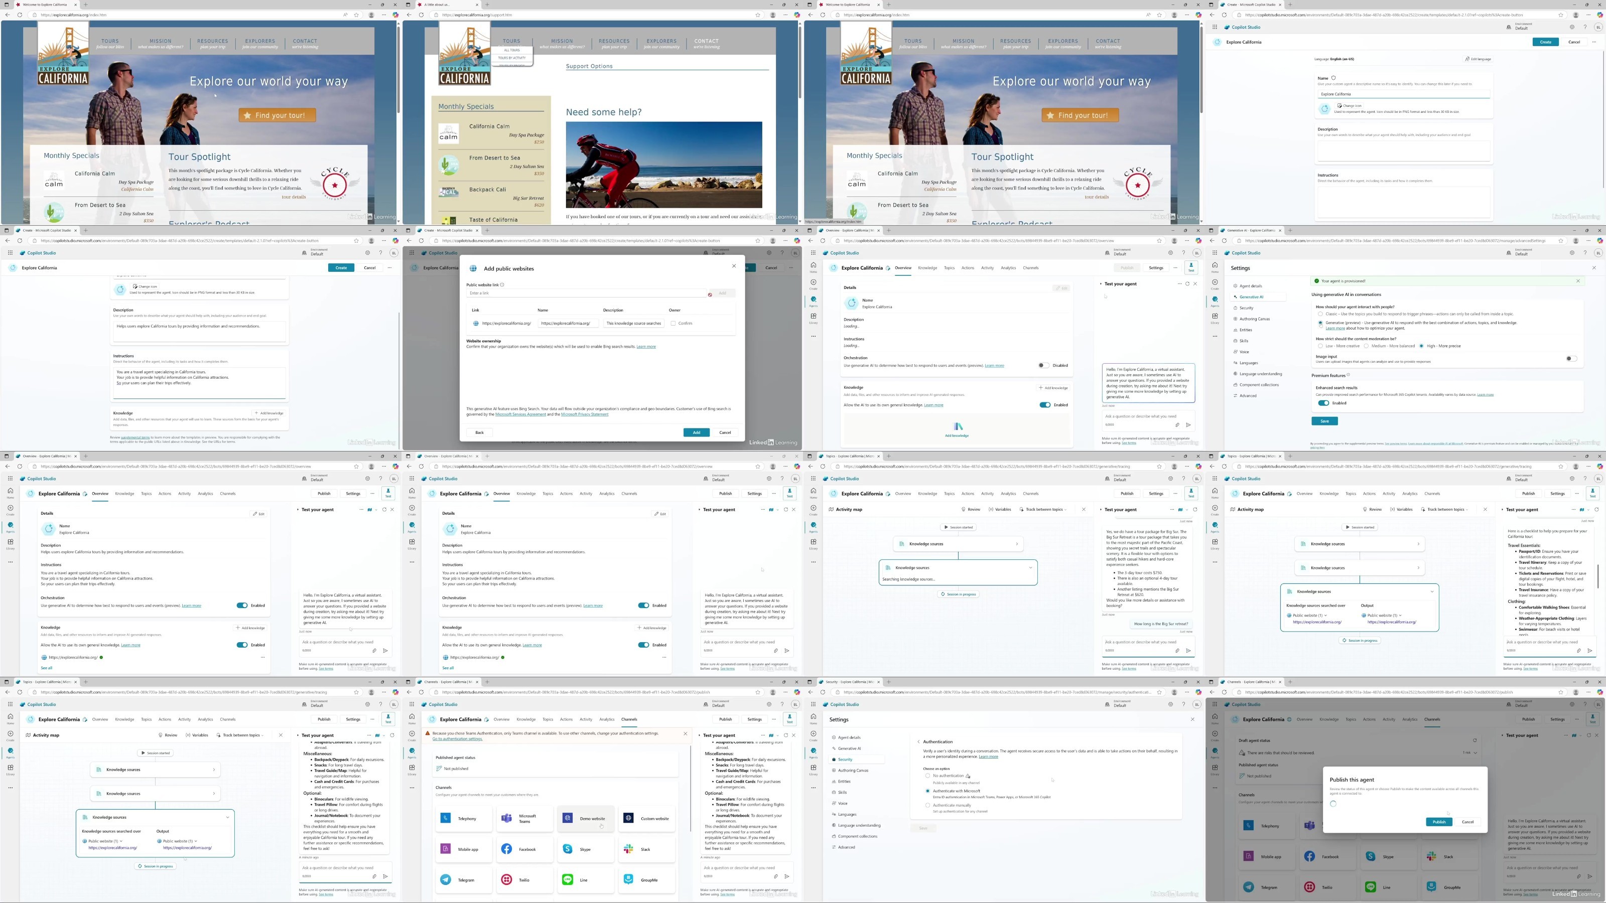The image size is (1606, 903).
Task: Select 'Authenticate manually' radio in Authentication settings
Action: [x=927, y=805]
